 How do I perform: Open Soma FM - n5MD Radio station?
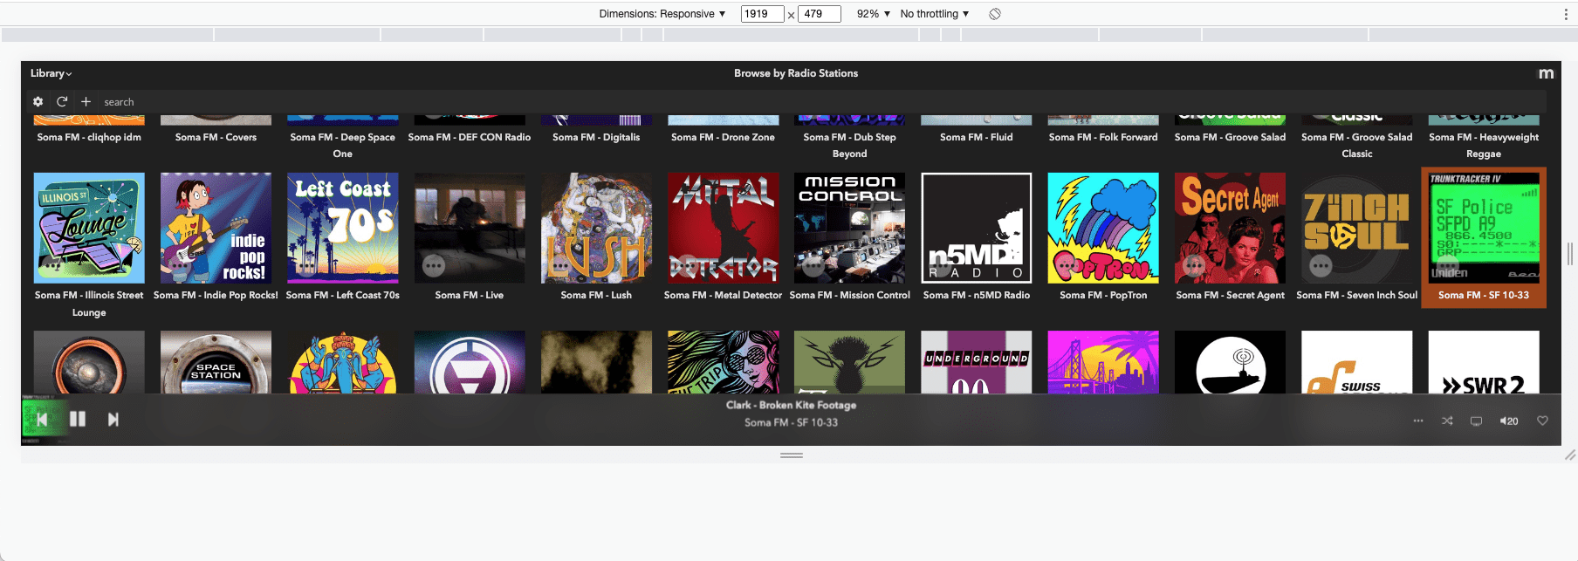point(977,228)
